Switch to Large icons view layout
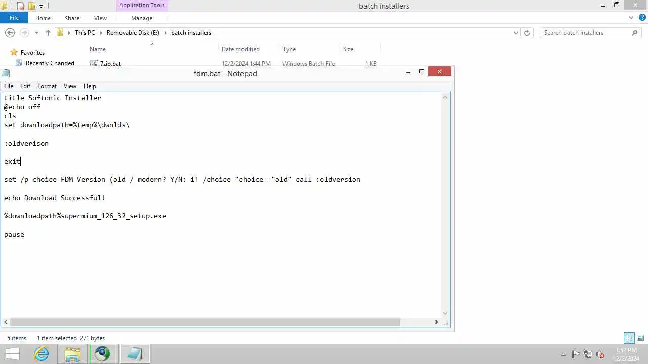Image resolution: width=648 pixels, height=364 pixels. point(641,338)
